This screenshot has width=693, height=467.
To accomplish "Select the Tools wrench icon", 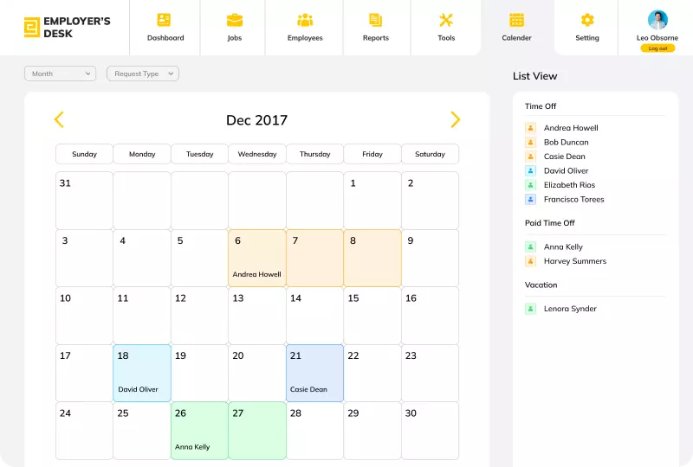I will [x=446, y=20].
